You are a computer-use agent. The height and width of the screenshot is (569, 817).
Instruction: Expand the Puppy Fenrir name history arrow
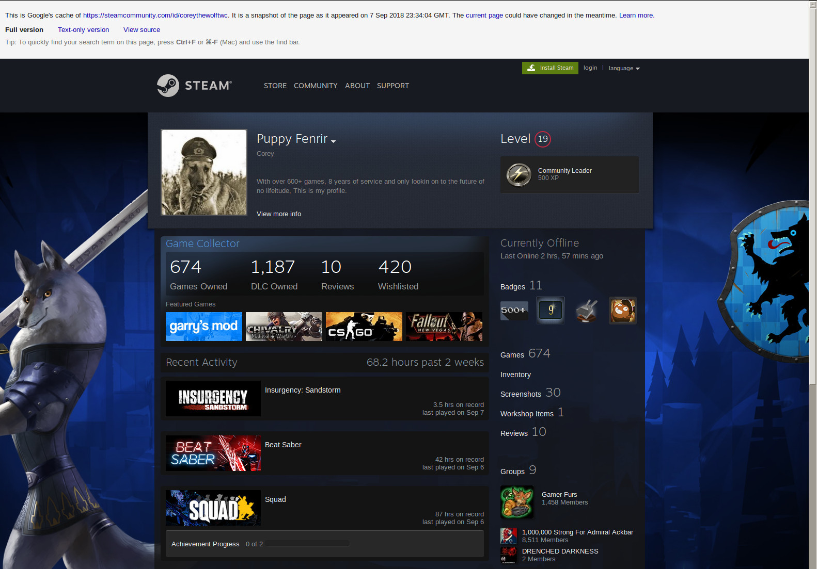(334, 141)
